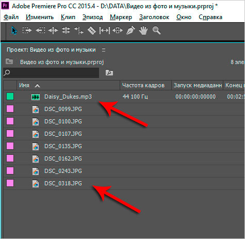This screenshot has width=245, height=239.
Task: Open the Project panel hamburger menu
Action: tap(104, 50)
